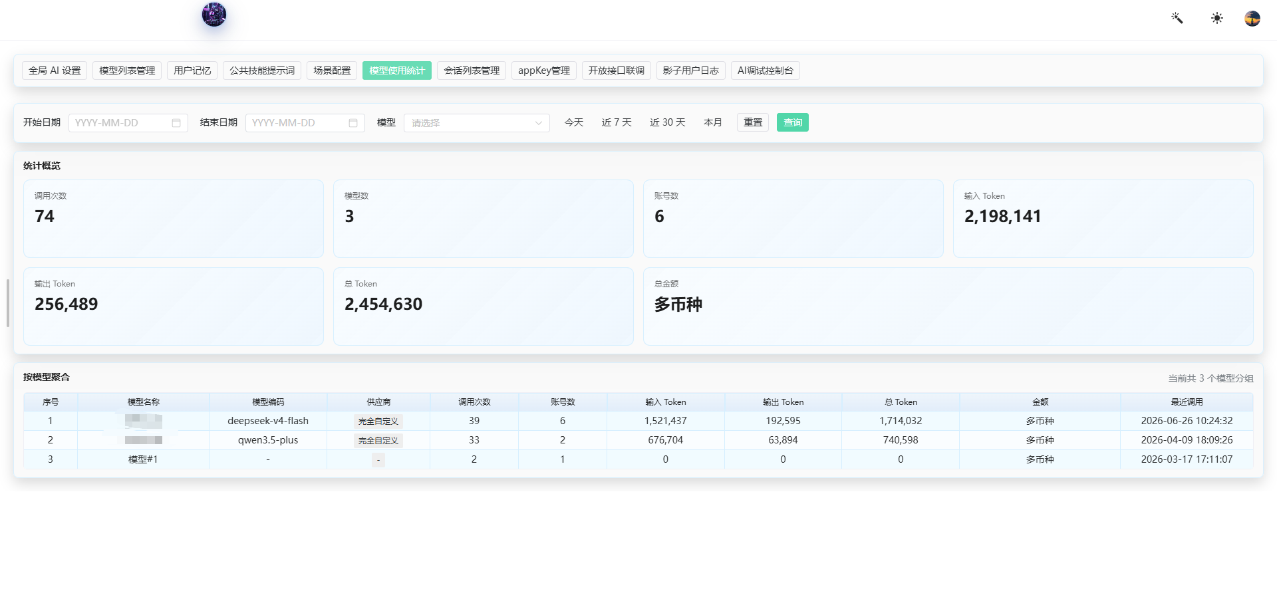Viewport: 1277px width, 605px height.
Task: Focus the 开始日期 input field
Action: 128,123
